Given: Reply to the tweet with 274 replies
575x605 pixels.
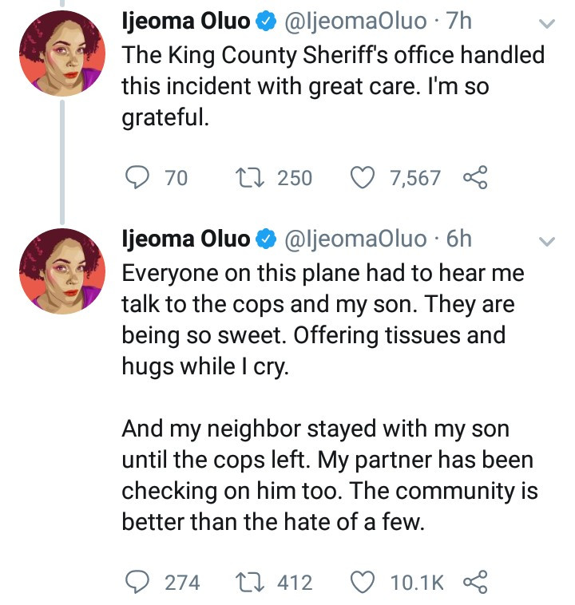Looking at the screenshot, I should click(141, 582).
